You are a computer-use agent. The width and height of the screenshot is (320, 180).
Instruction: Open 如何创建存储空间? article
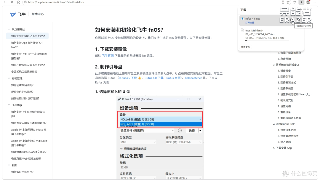point(22,85)
